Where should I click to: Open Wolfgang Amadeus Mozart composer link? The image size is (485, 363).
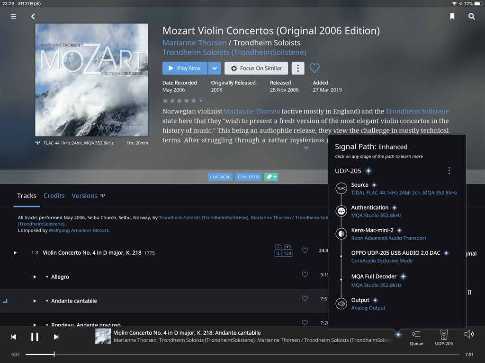click(x=78, y=230)
